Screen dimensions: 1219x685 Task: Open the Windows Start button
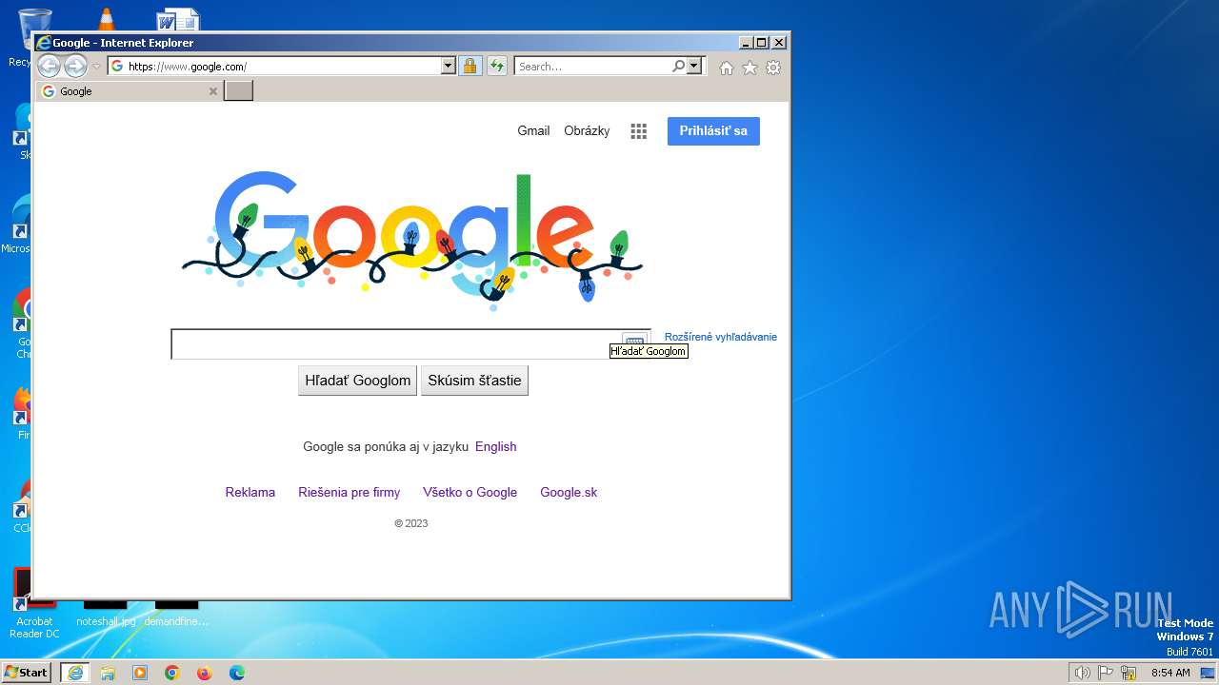pyautogui.click(x=26, y=673)
